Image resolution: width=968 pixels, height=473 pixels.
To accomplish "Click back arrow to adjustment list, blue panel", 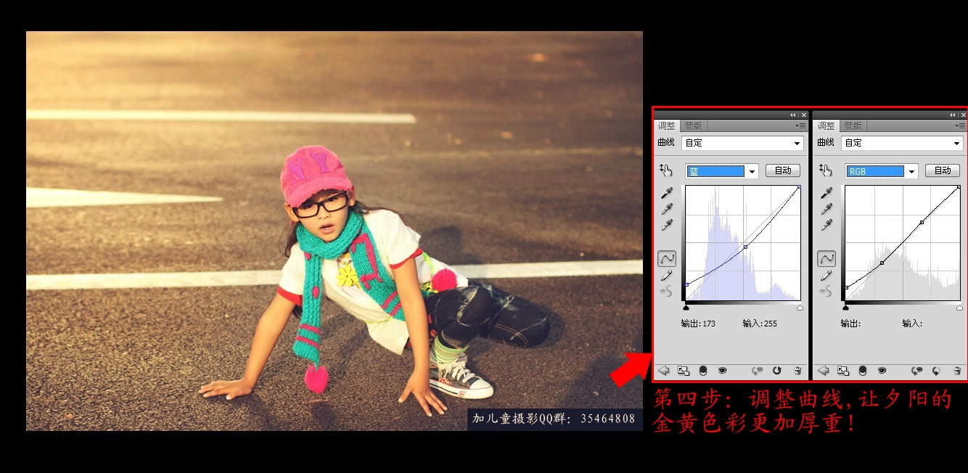I will pyautogui.click(x=663, y=371).
